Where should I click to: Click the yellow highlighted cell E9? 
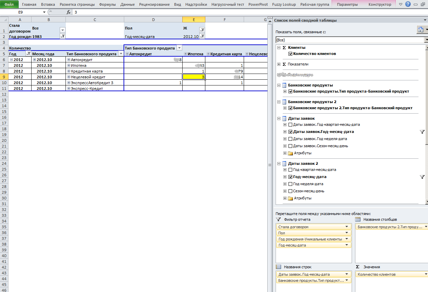tap(193, 77)
